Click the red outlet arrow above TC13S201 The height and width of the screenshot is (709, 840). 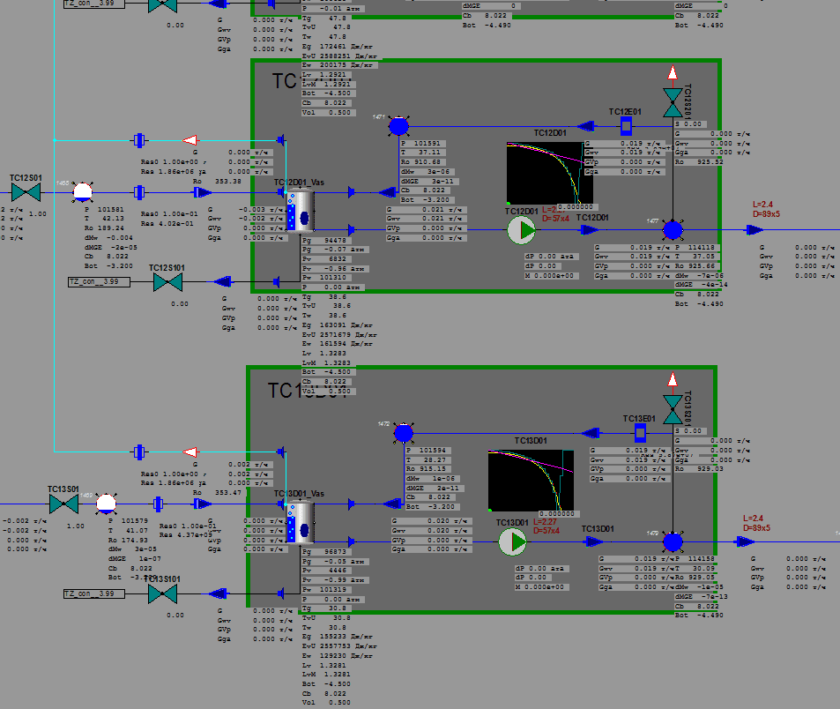[673, 380]
